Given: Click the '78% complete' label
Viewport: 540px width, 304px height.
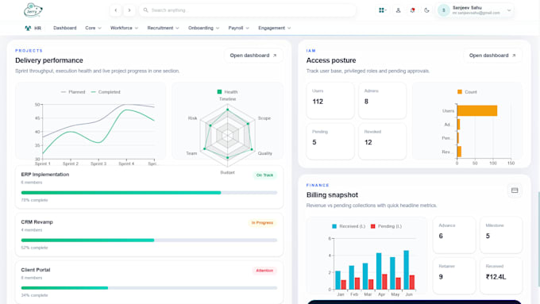Looking at the screenshot, I should click(x=34, y=200).
